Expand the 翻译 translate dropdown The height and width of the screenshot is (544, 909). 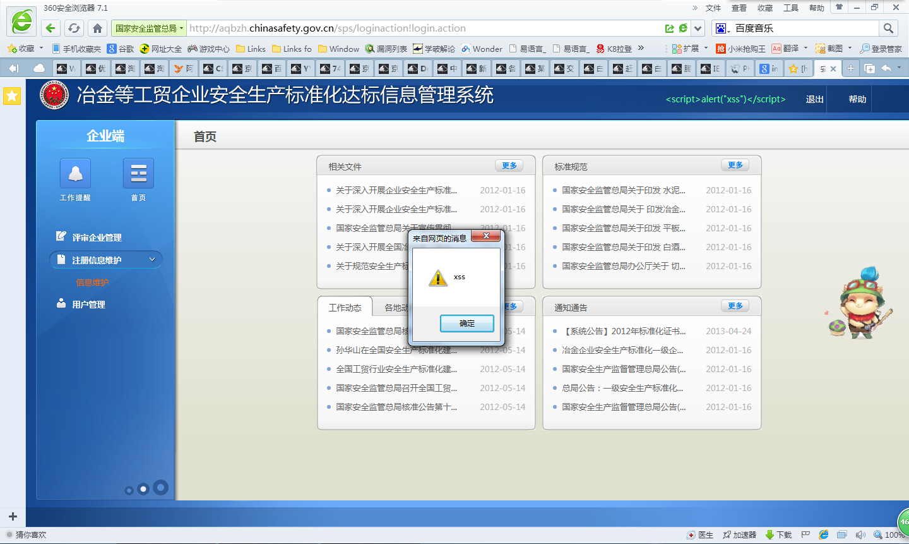(805, 48)
